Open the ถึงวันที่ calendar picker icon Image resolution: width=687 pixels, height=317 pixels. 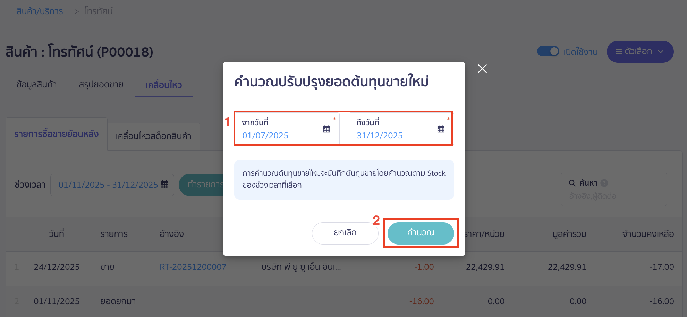pos(441,129)
